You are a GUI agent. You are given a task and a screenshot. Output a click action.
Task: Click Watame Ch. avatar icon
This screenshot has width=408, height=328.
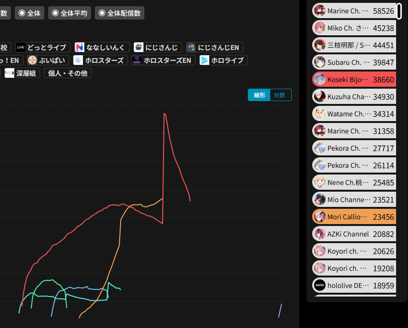319,114
